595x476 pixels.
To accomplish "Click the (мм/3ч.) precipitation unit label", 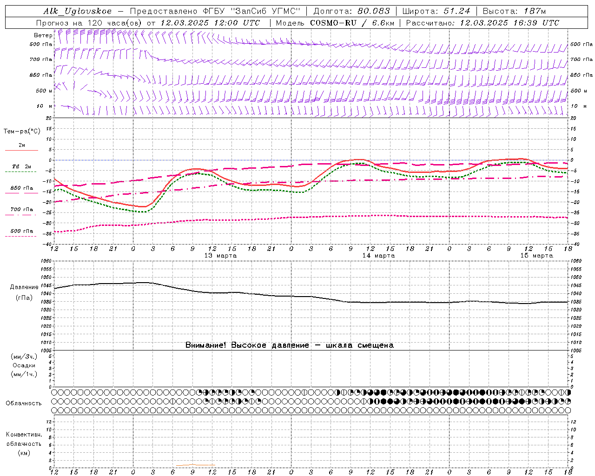I will [x=24, y=357].
